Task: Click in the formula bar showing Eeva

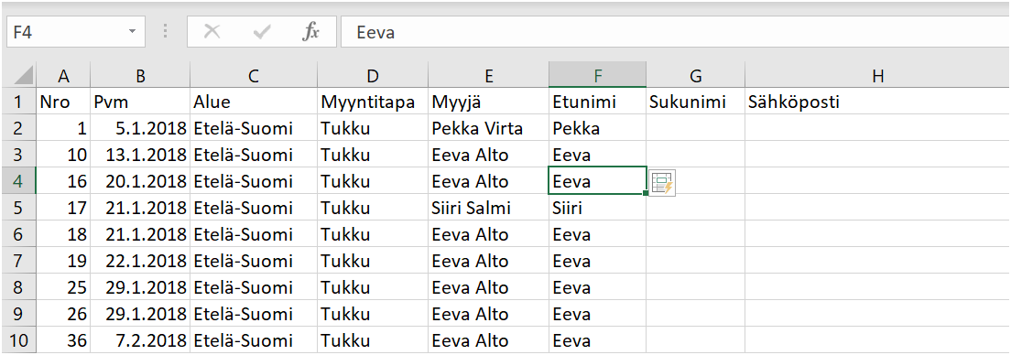Action: [675, 32]
